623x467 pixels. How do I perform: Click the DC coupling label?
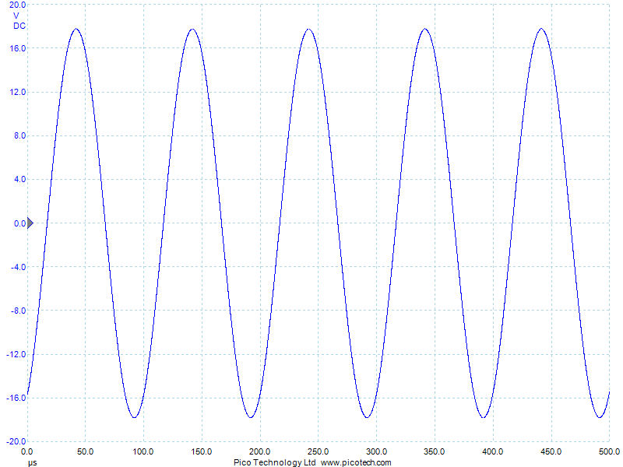pos(19,26)
